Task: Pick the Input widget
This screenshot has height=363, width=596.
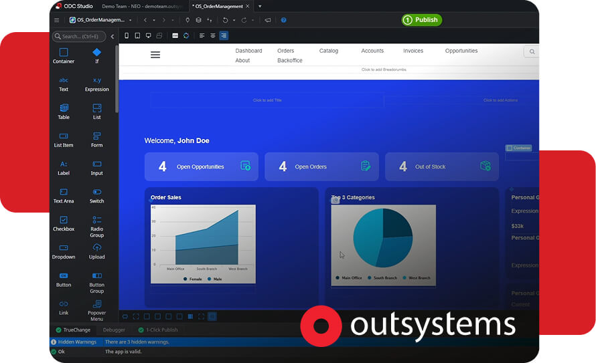Action: click(96, 168)
